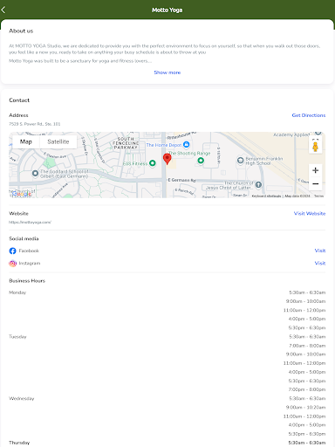335x447 pixels.
Task: Open map Terms link
Action: (x=318, y=196)
